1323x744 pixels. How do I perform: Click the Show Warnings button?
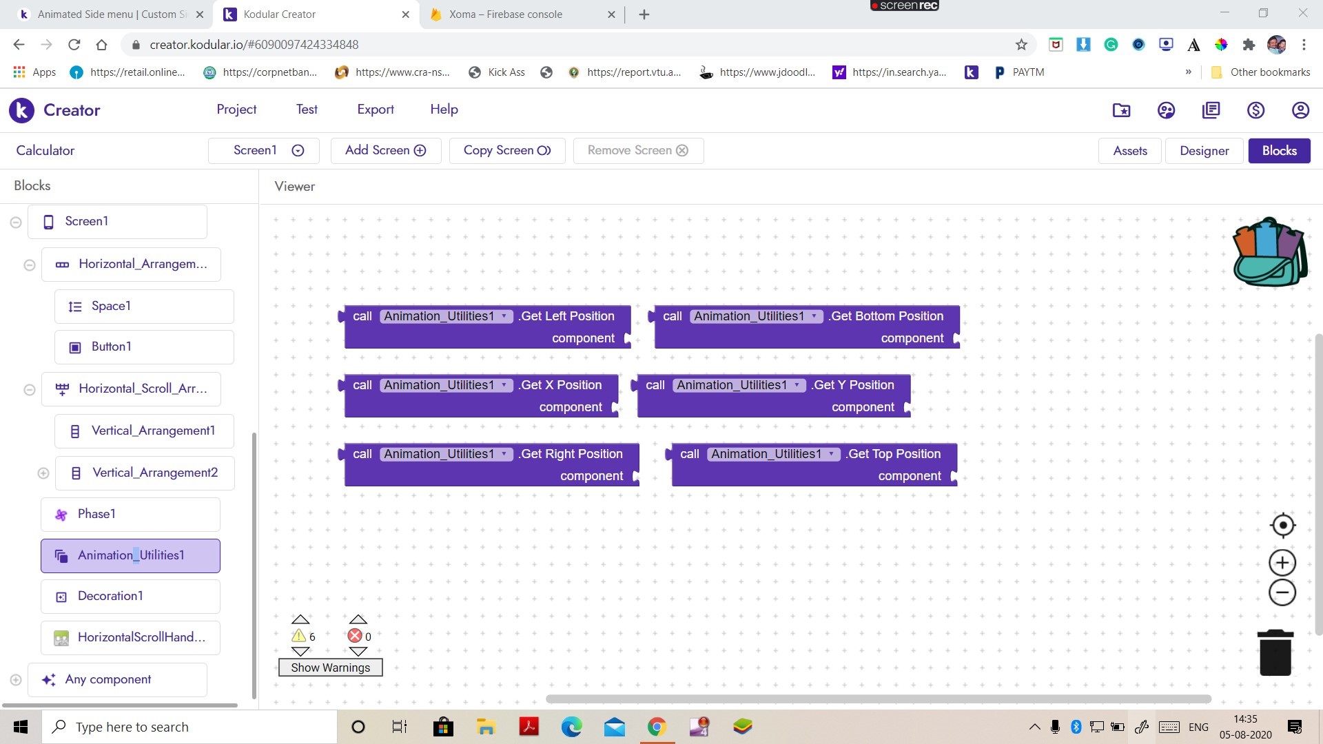330,667
